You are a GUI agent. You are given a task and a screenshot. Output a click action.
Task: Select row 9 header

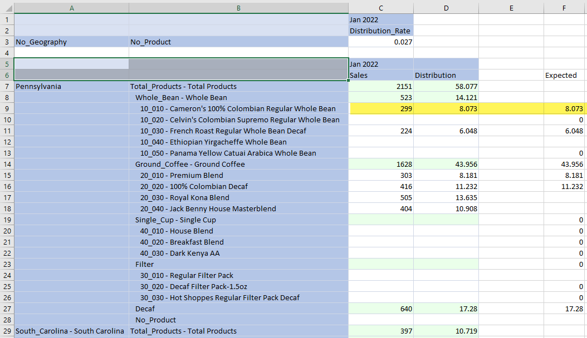[x=7, y=109]
